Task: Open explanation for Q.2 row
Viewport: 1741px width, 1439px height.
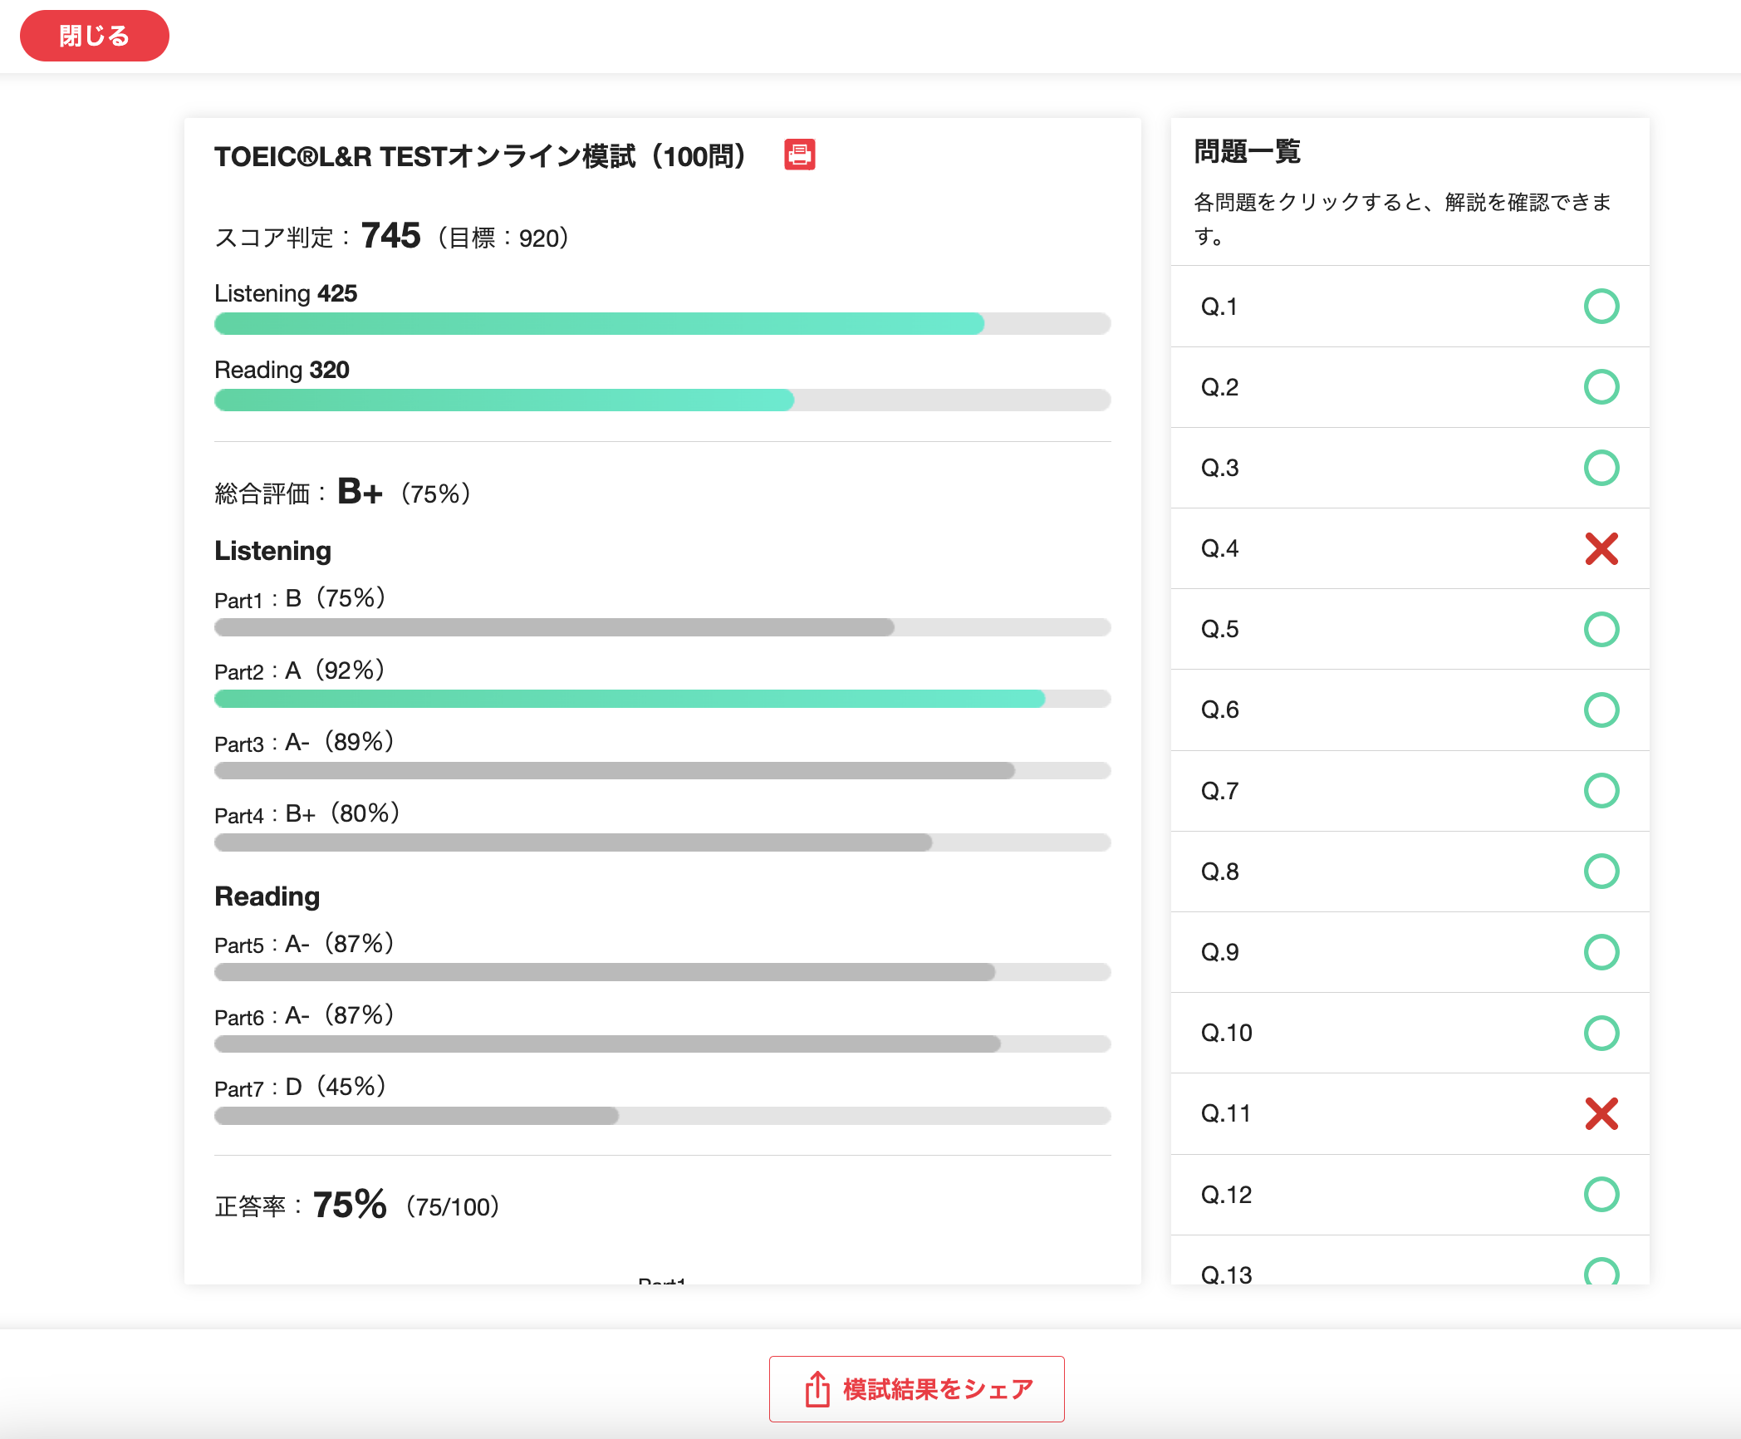Action: pyautogui.click(x=1410, y=387)
